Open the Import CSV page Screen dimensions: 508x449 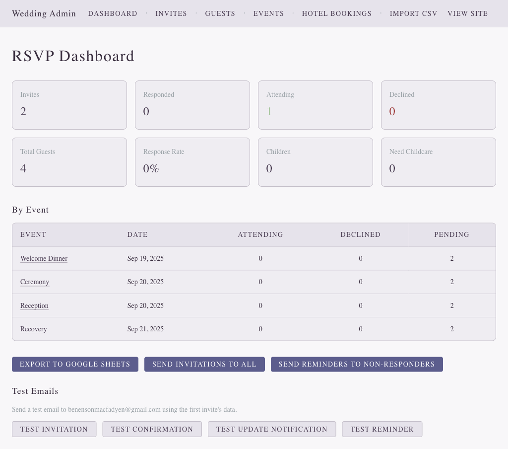point(413,13)
